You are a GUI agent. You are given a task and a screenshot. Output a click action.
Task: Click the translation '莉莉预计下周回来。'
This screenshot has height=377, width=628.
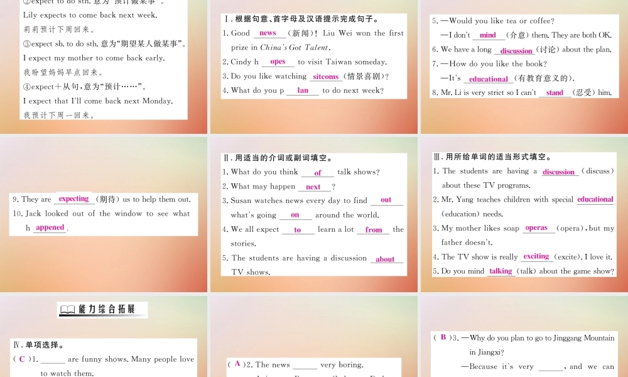point(59,30)
